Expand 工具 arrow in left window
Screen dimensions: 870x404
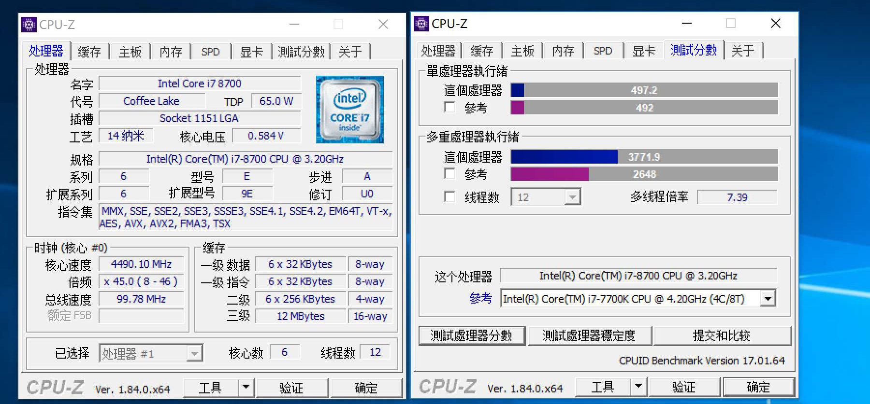[246, 387]
